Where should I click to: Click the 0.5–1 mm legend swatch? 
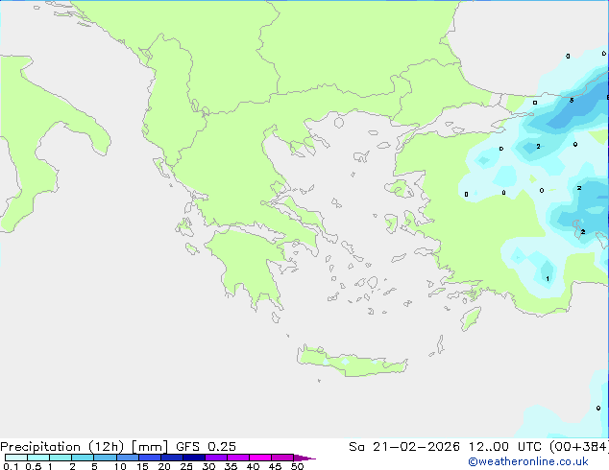coord(38,458)
